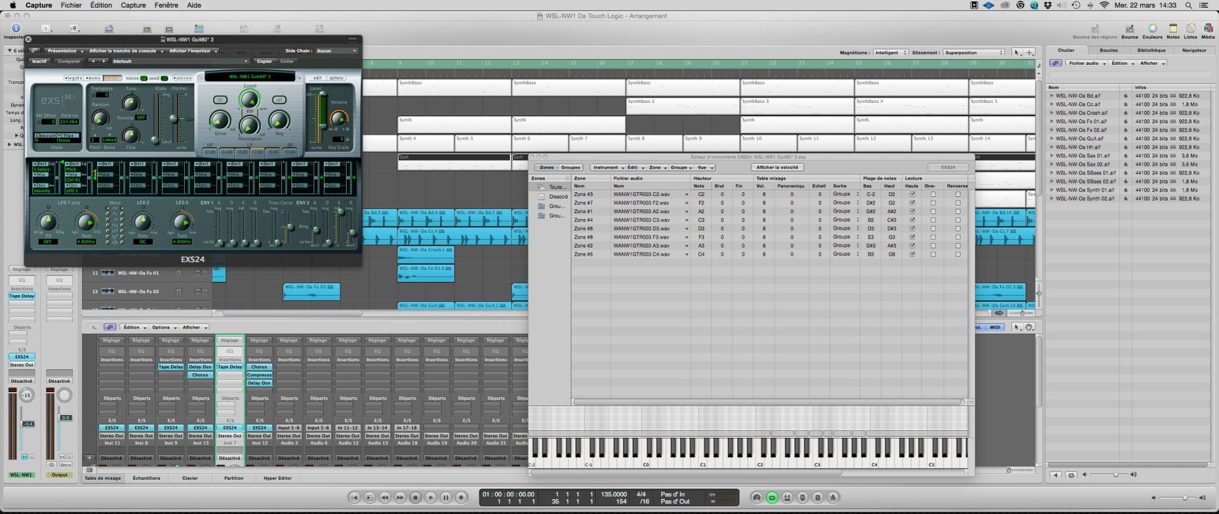Click the Volume knob in EXS24
This screenshot has width=1219, height=514.
click(x=339, y=118)
